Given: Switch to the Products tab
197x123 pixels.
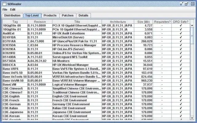Looking at the screenshot, I should (x=50, y=15).
